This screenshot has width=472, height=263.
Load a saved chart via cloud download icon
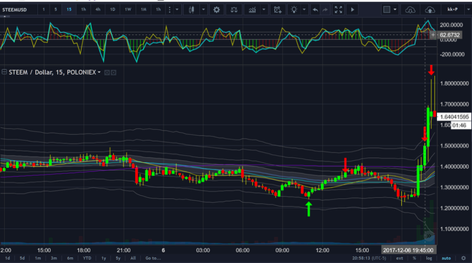(411, 9)
